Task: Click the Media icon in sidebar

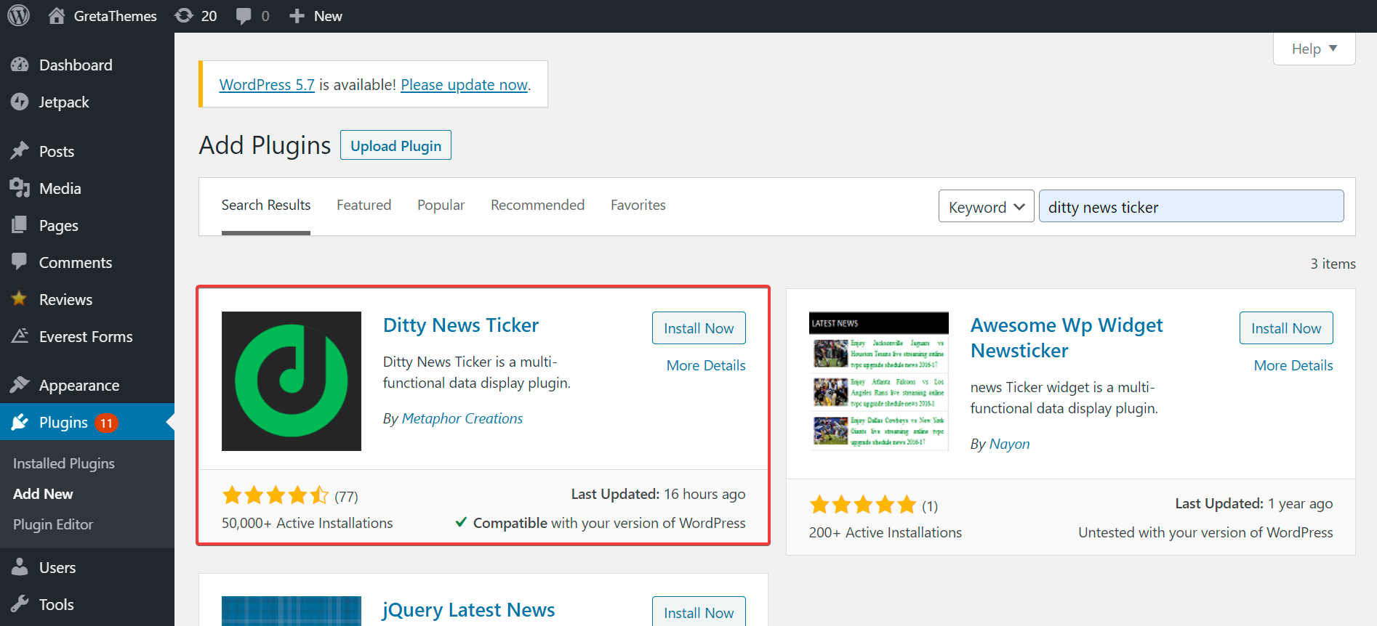Action: coord(20,188)
